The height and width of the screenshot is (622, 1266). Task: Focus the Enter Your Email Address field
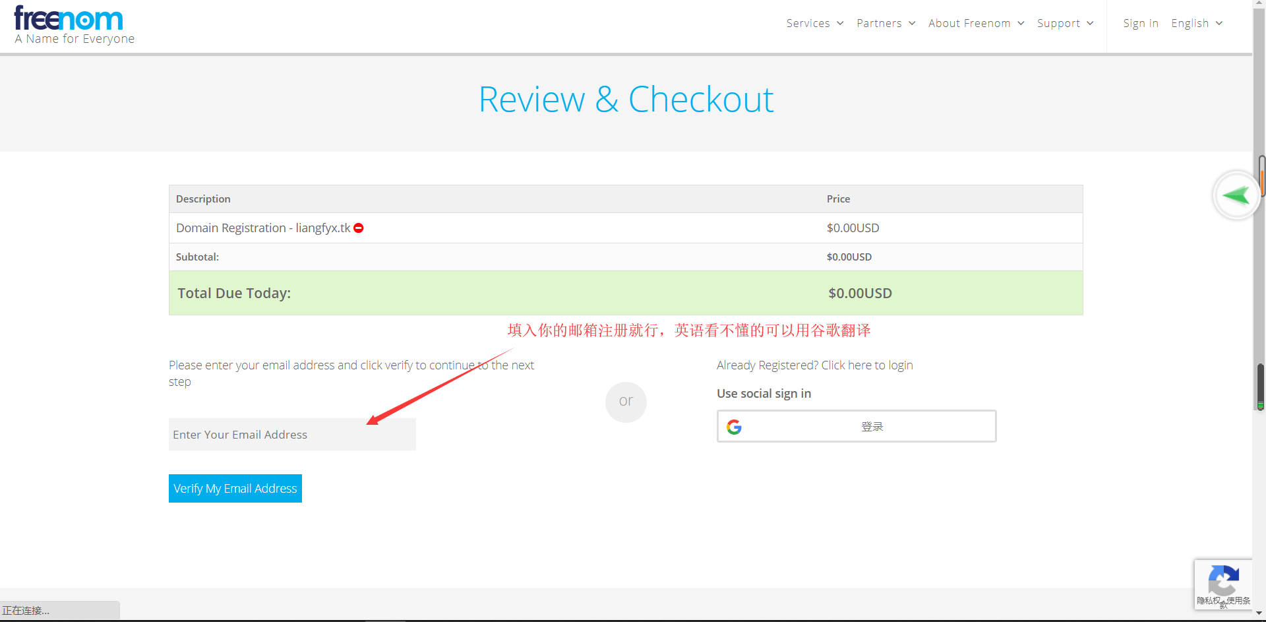pos(292,435)
